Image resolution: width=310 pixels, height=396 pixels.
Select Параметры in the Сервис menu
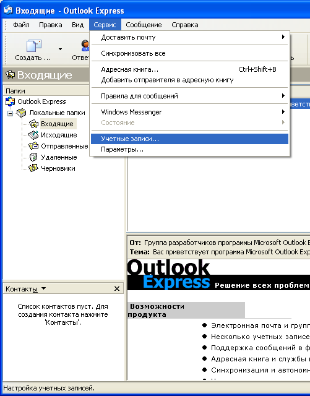pyautogui.click(x=189, y=150)
